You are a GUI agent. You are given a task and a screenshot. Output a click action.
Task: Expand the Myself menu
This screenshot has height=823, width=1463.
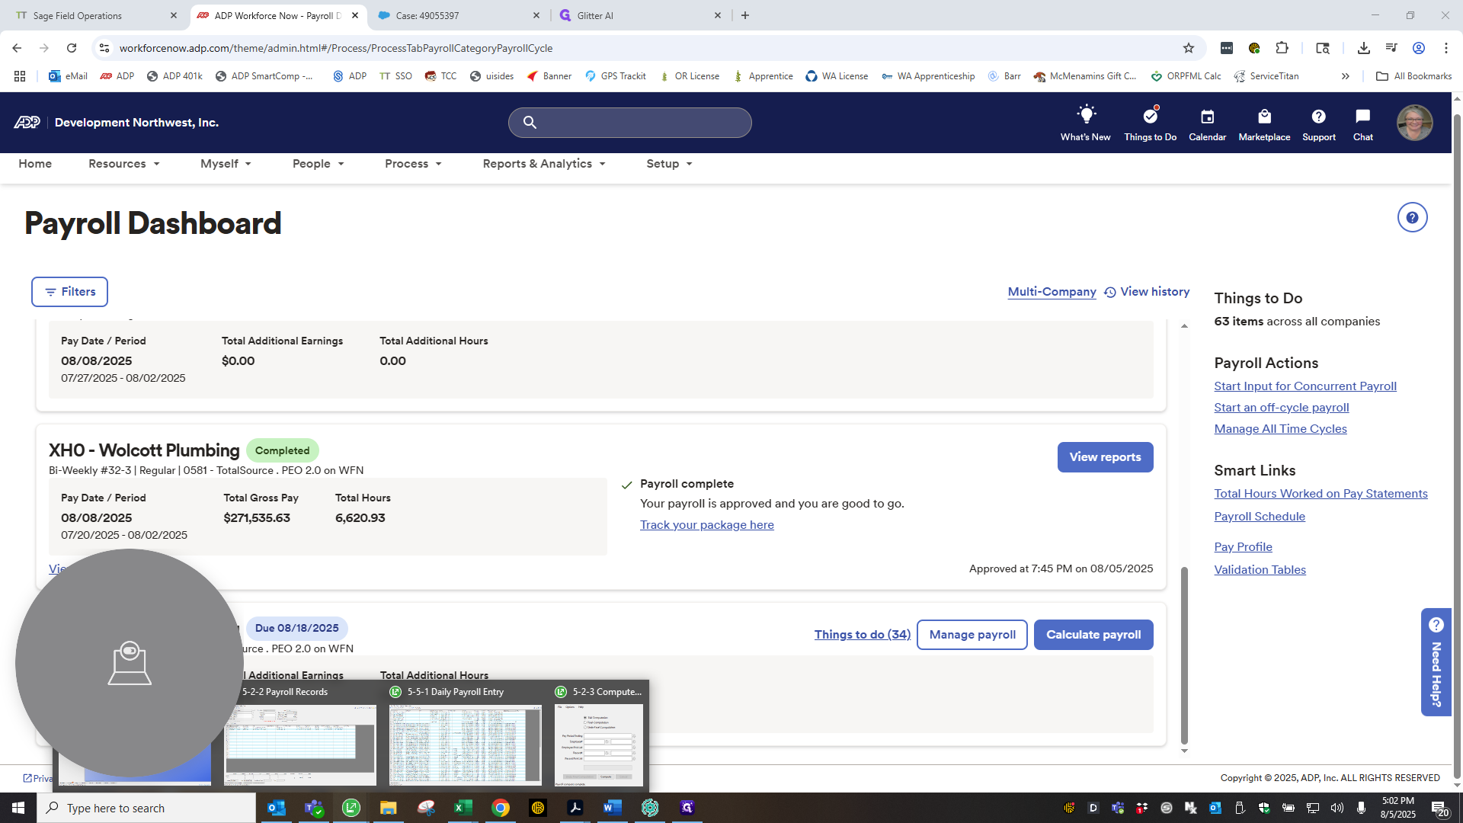point(226,164)
